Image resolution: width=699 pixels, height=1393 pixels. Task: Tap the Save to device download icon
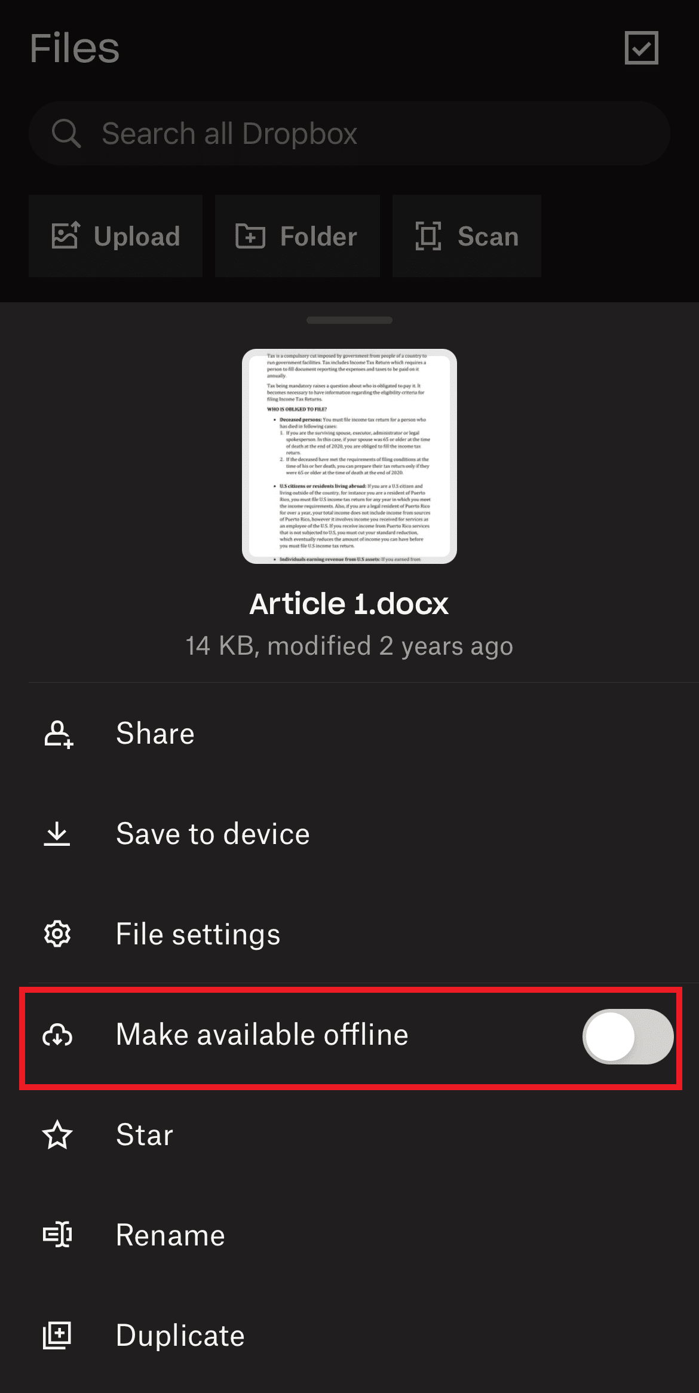[x=57, y=834]
